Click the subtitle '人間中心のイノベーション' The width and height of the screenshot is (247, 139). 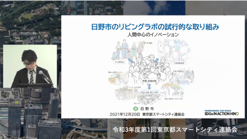pos(153,35)
